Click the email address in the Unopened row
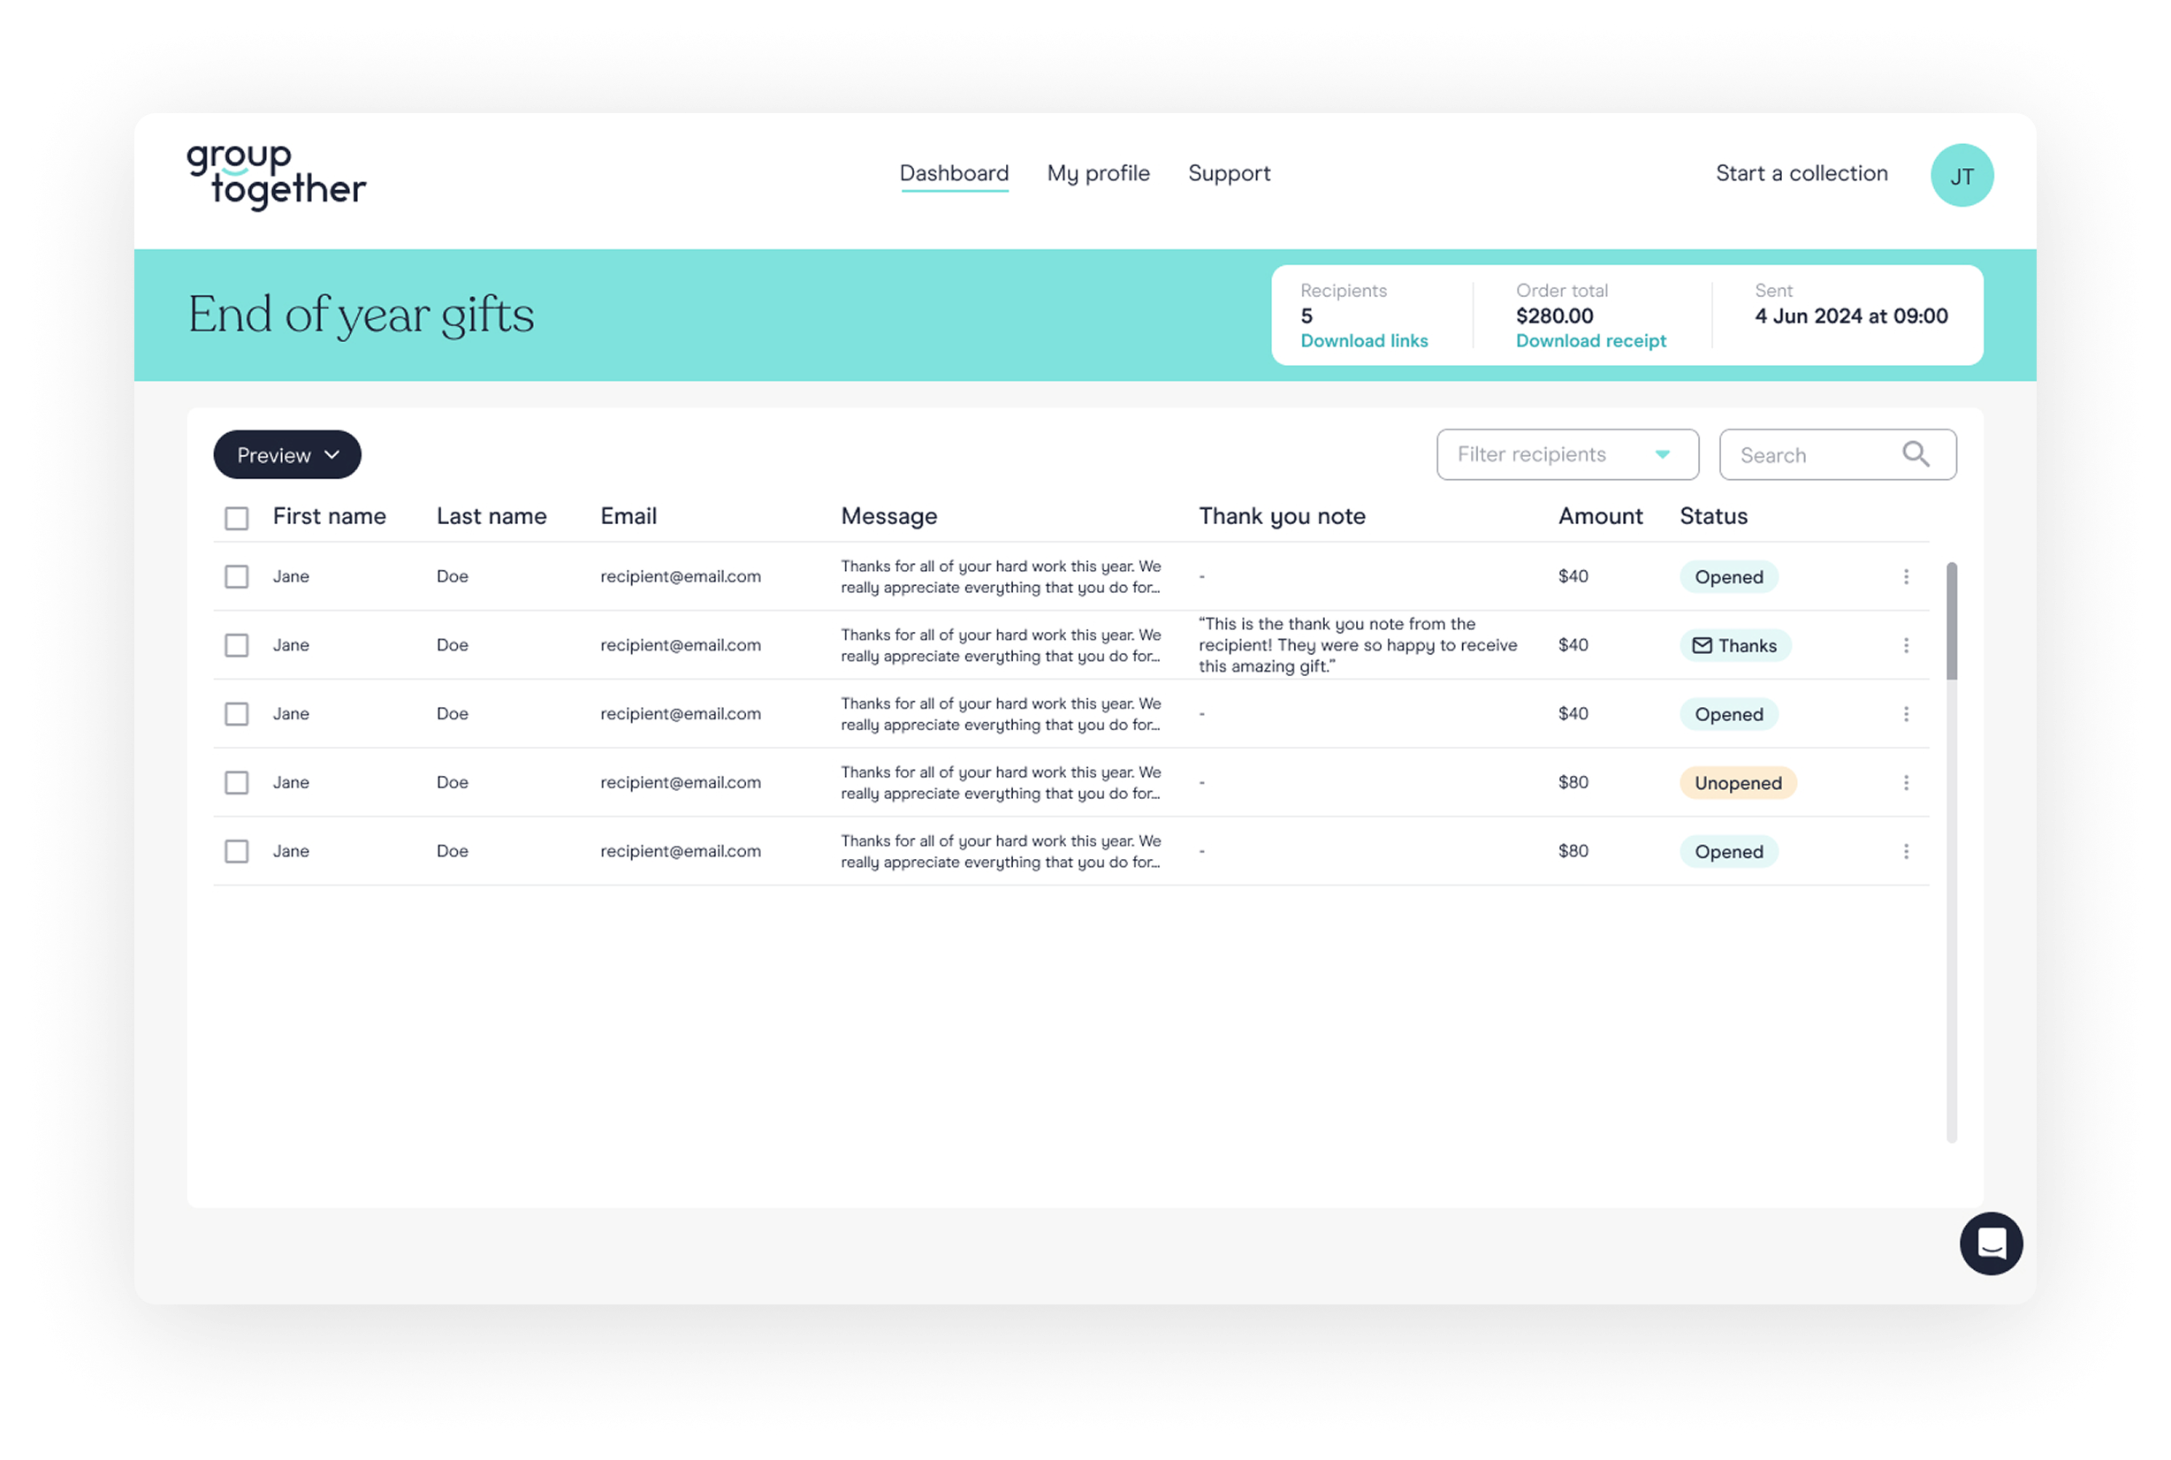The width and height of the screenshot is (2171, 1460). (680, 783)
